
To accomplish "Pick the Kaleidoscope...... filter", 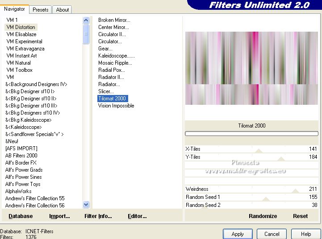I will tap(117, 56).
